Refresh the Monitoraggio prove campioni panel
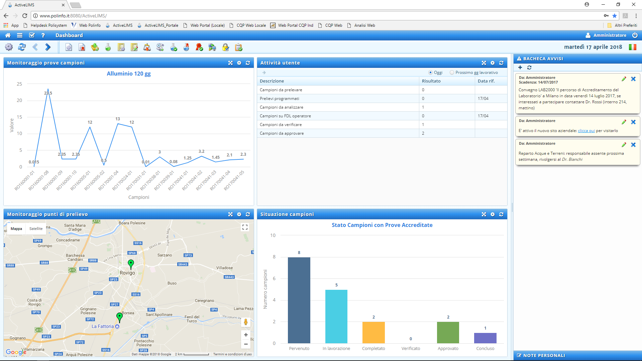This screenshot has height=361, width=642. coord(248,63)
